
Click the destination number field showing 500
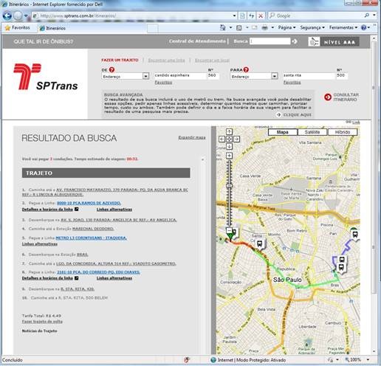tap(342, 75)
